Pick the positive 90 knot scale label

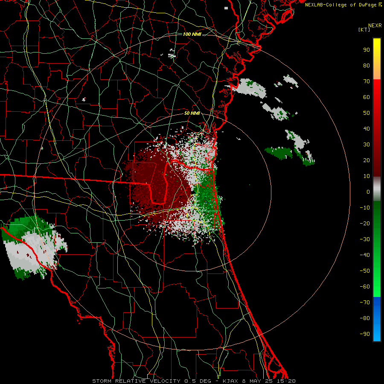(x=367, y=50)
